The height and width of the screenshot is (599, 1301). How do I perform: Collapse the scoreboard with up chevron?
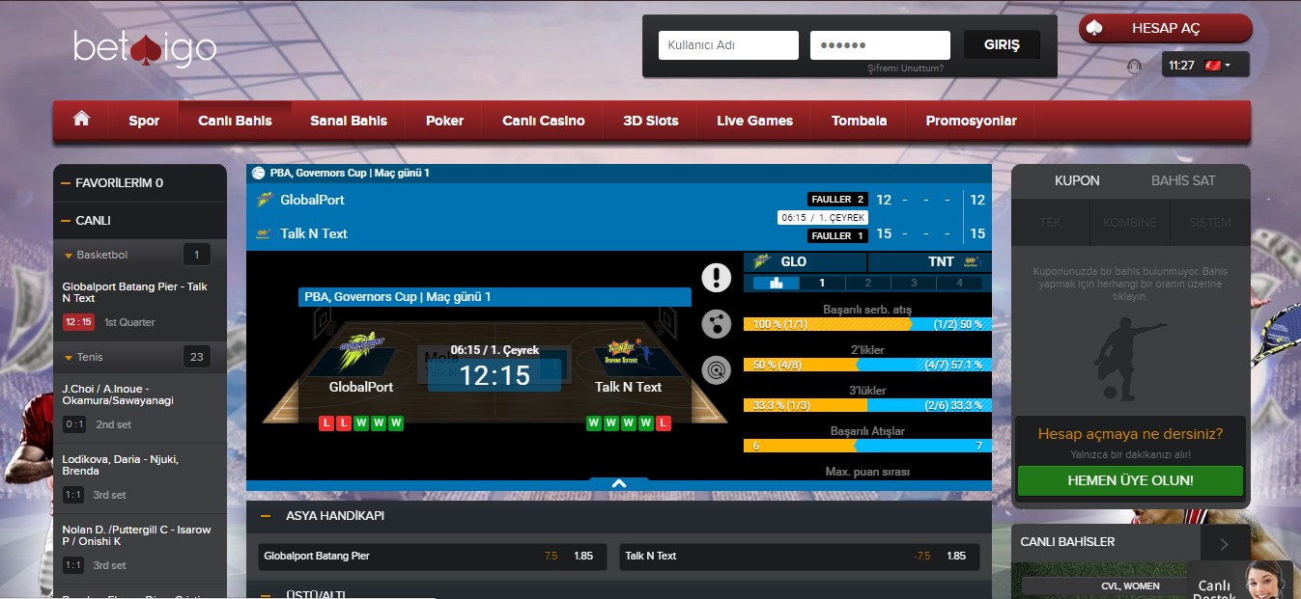click(619, 484)
